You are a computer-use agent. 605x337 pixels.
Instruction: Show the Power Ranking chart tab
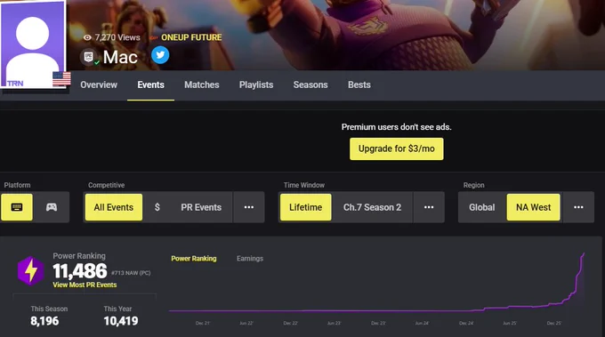(194, 259)
